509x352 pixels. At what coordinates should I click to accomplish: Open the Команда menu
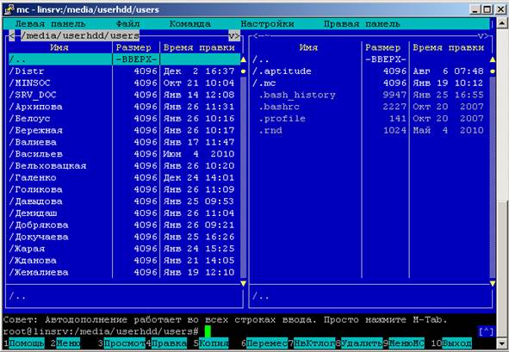coord(189,24)
